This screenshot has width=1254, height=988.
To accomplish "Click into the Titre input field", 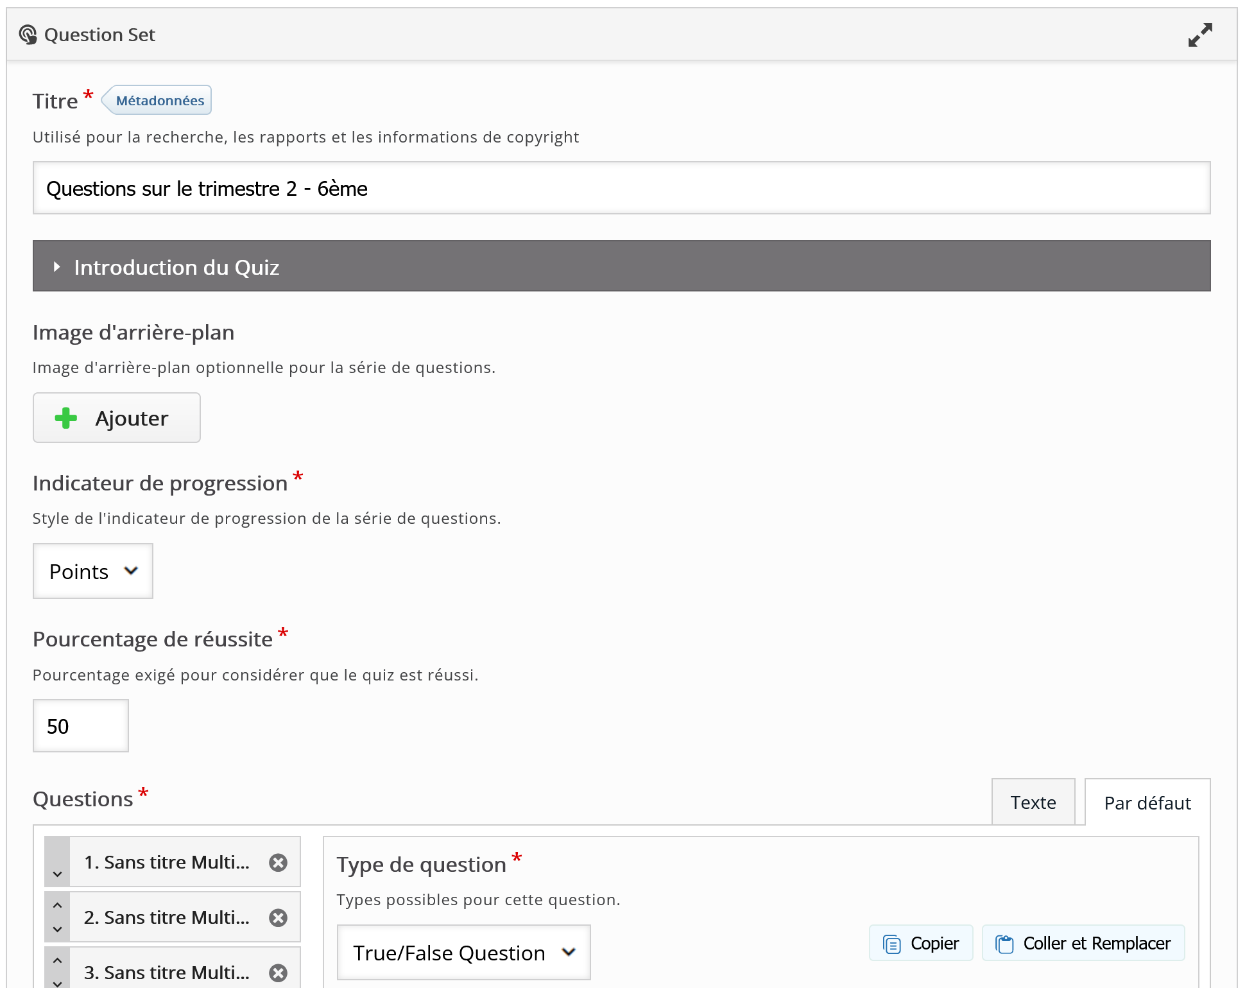I will click(621, 188).
